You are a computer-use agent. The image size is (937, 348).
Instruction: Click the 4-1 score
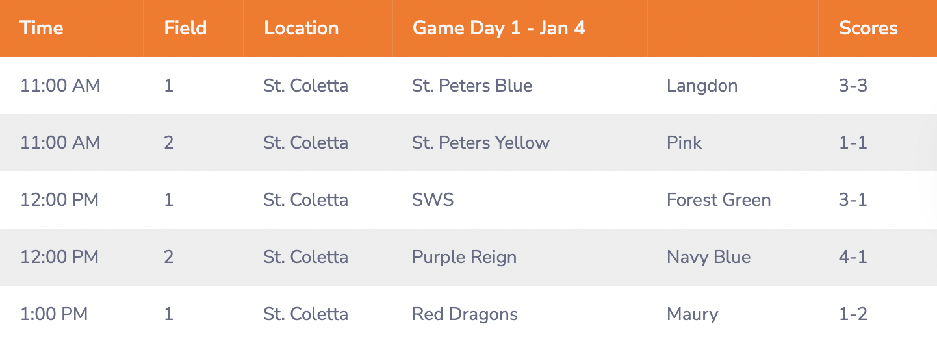pos(853,257)
